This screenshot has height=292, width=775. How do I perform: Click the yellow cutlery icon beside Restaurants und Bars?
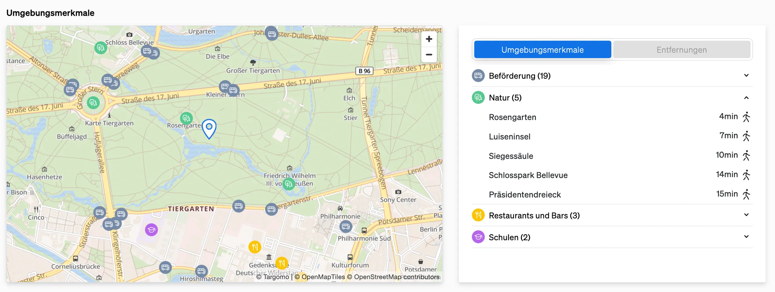point(478,215)
